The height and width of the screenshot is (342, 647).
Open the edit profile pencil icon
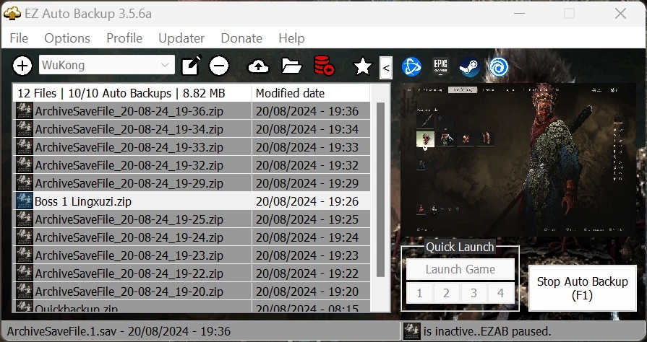tap(192, 66)
